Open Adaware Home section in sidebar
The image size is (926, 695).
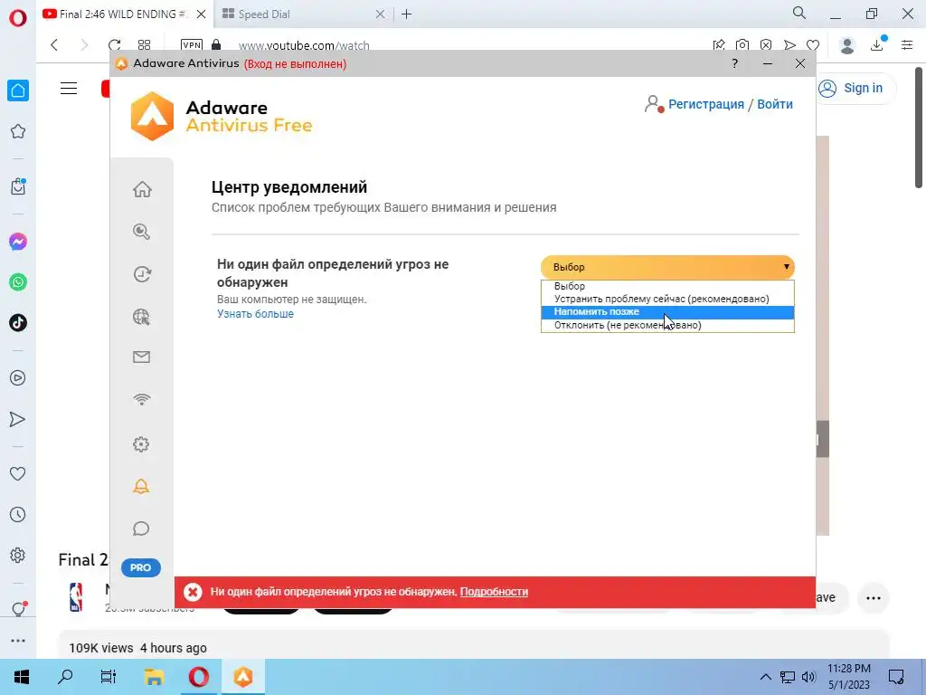click(x=142, y=189)
